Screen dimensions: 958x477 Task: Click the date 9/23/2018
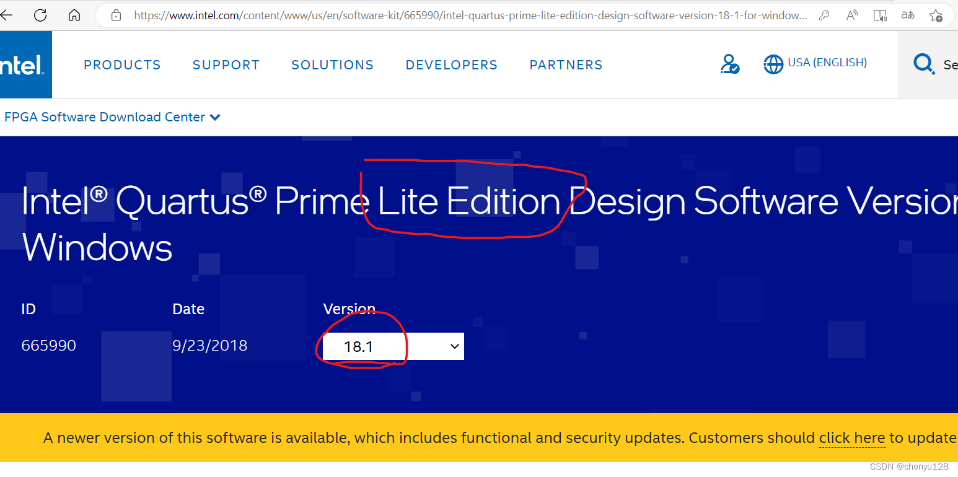(210, 346)
